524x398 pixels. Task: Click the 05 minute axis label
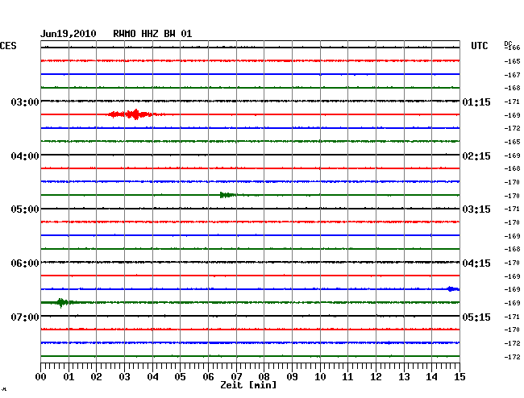(x=180, y=377)
